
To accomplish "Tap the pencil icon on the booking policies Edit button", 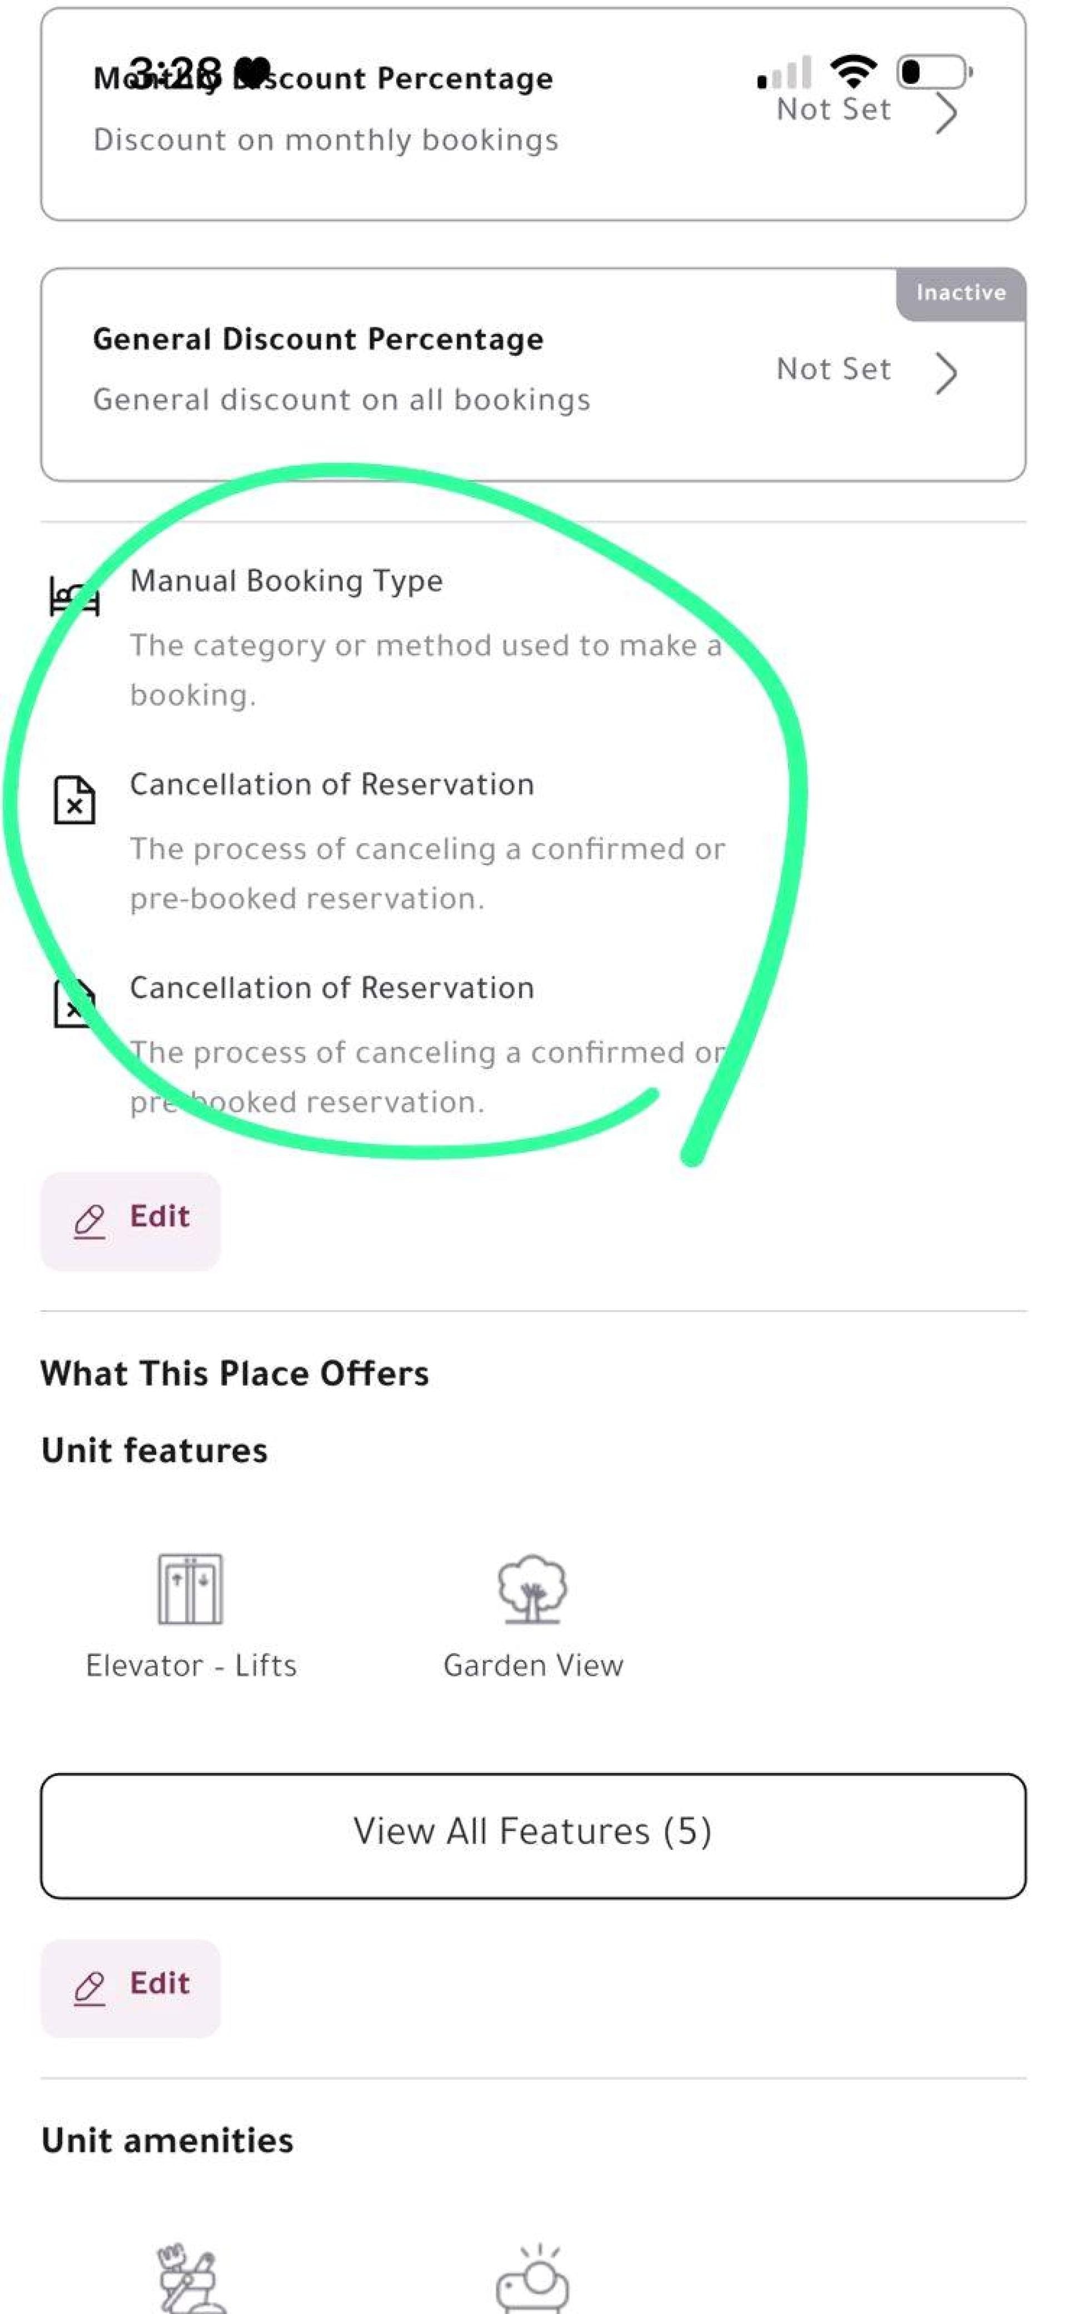I will point(89,1221).
